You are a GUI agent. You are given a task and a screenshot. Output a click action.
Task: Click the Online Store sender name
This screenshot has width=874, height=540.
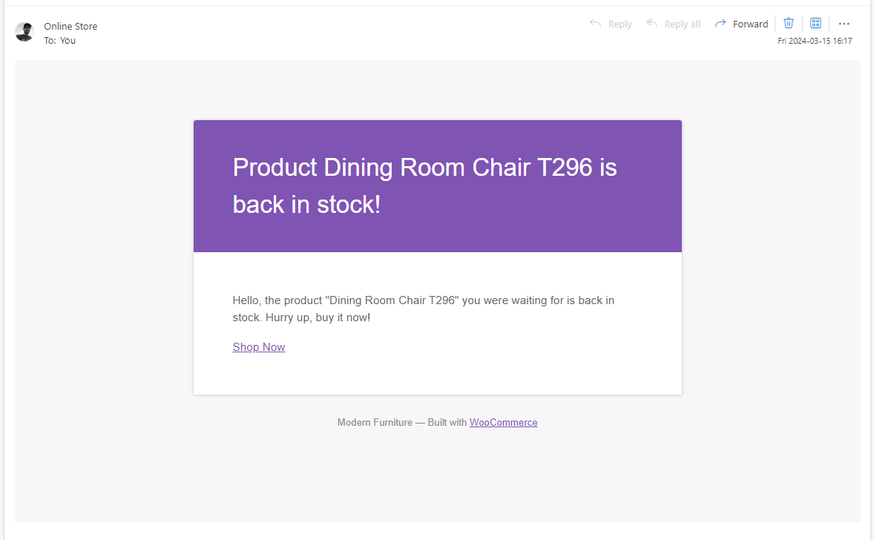point(70,26)
